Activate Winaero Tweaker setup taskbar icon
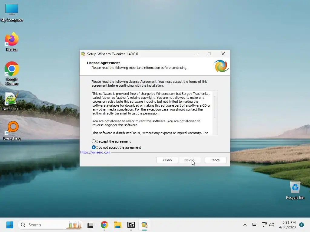 coord(144,225)
